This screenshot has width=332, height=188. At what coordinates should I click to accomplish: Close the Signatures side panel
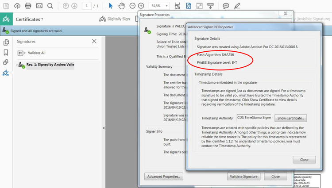94,41
